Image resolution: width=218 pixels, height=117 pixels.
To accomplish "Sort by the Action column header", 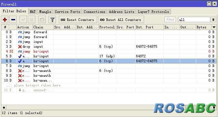I will click(24, 27).
